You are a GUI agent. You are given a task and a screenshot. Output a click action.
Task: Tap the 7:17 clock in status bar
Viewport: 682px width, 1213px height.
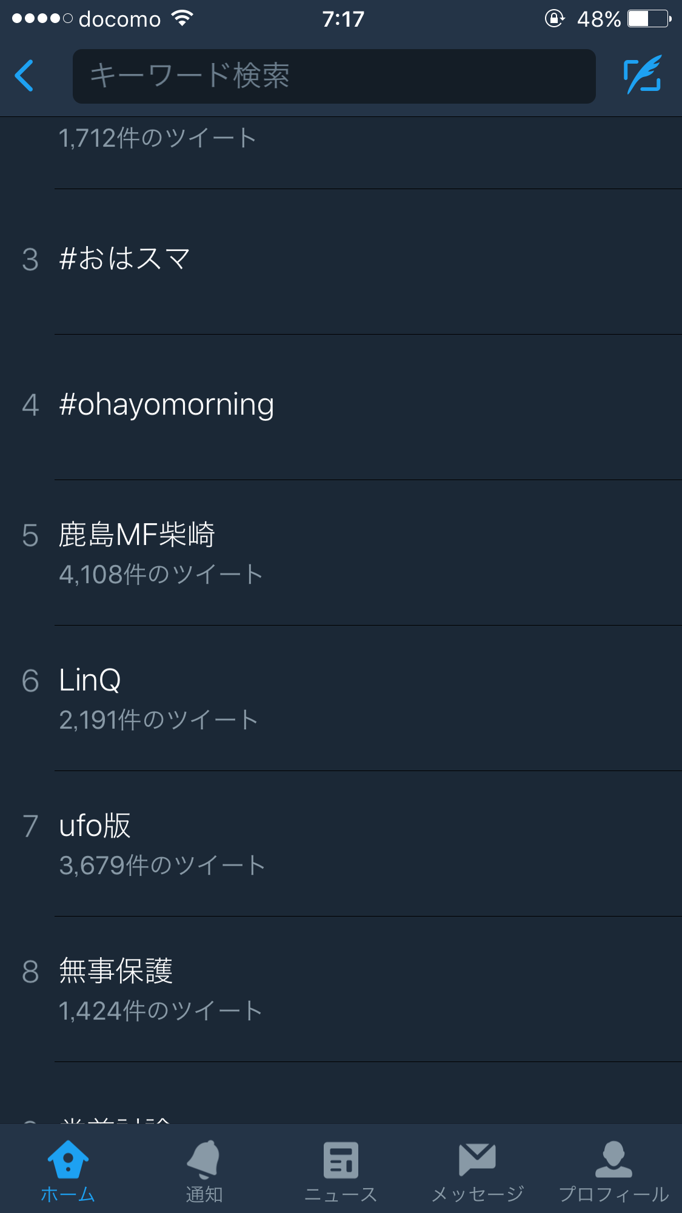(x=343, y=19)
